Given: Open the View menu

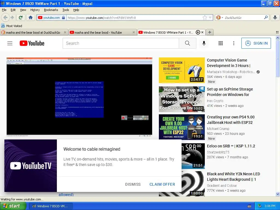Looking at the screenshot, I should click(x=23, y=10).
